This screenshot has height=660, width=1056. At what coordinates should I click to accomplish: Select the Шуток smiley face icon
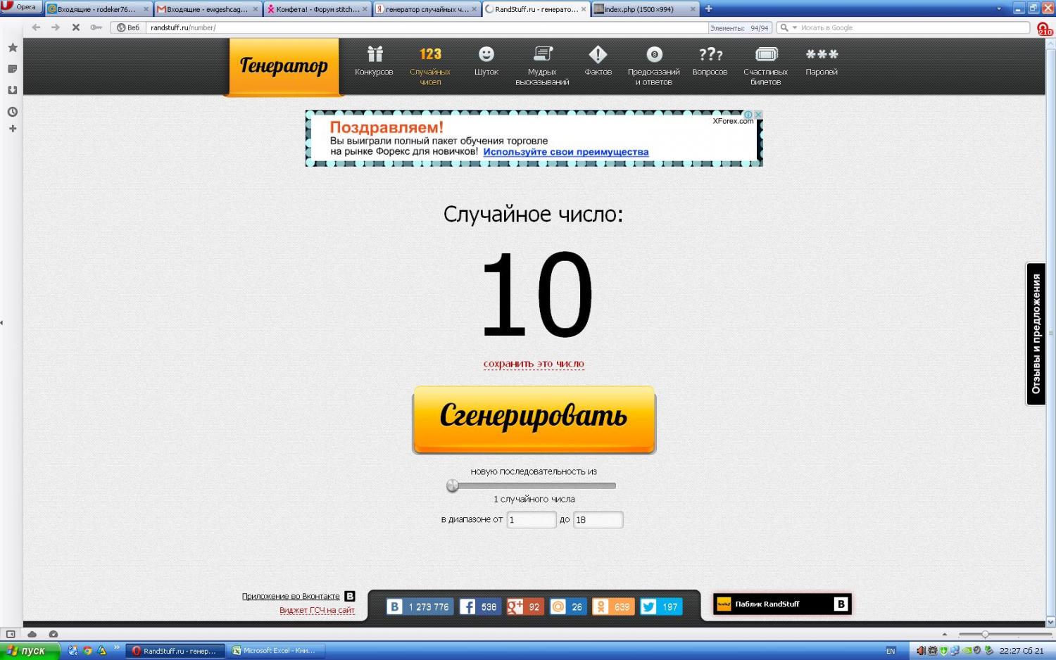point(486,54)
